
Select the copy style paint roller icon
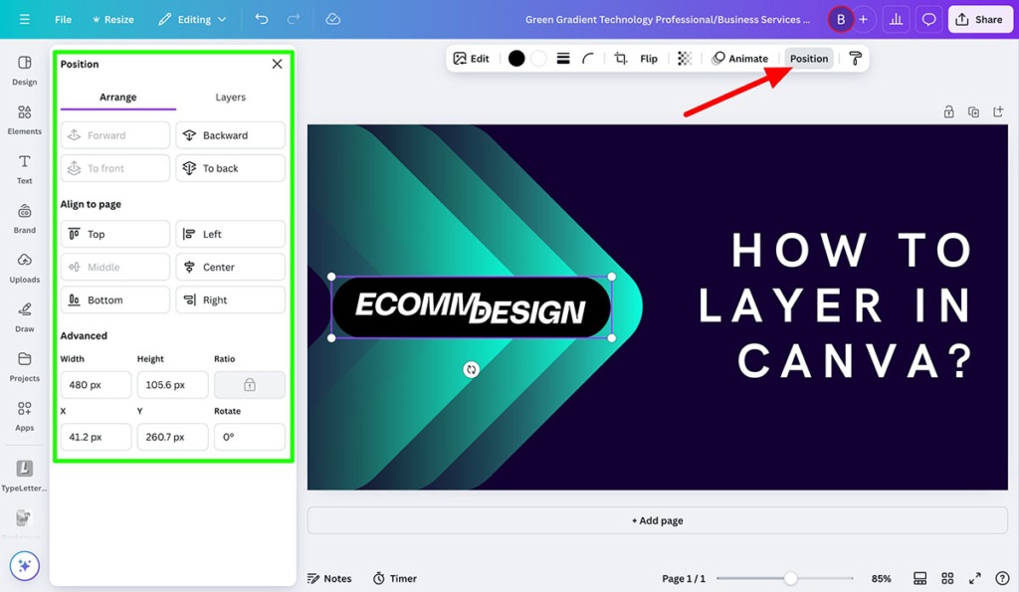click(x=855, y=58)
